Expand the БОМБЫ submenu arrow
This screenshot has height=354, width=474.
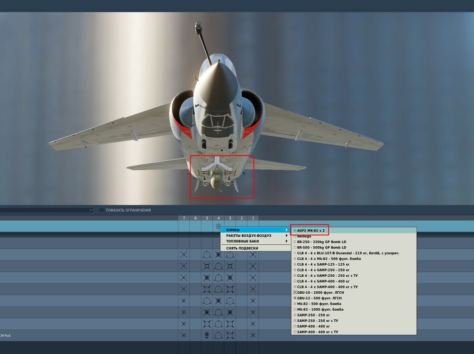pos(287,230)
